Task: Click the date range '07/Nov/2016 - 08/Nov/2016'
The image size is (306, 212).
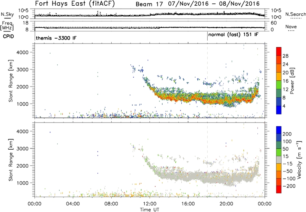Action: [214, 4]
